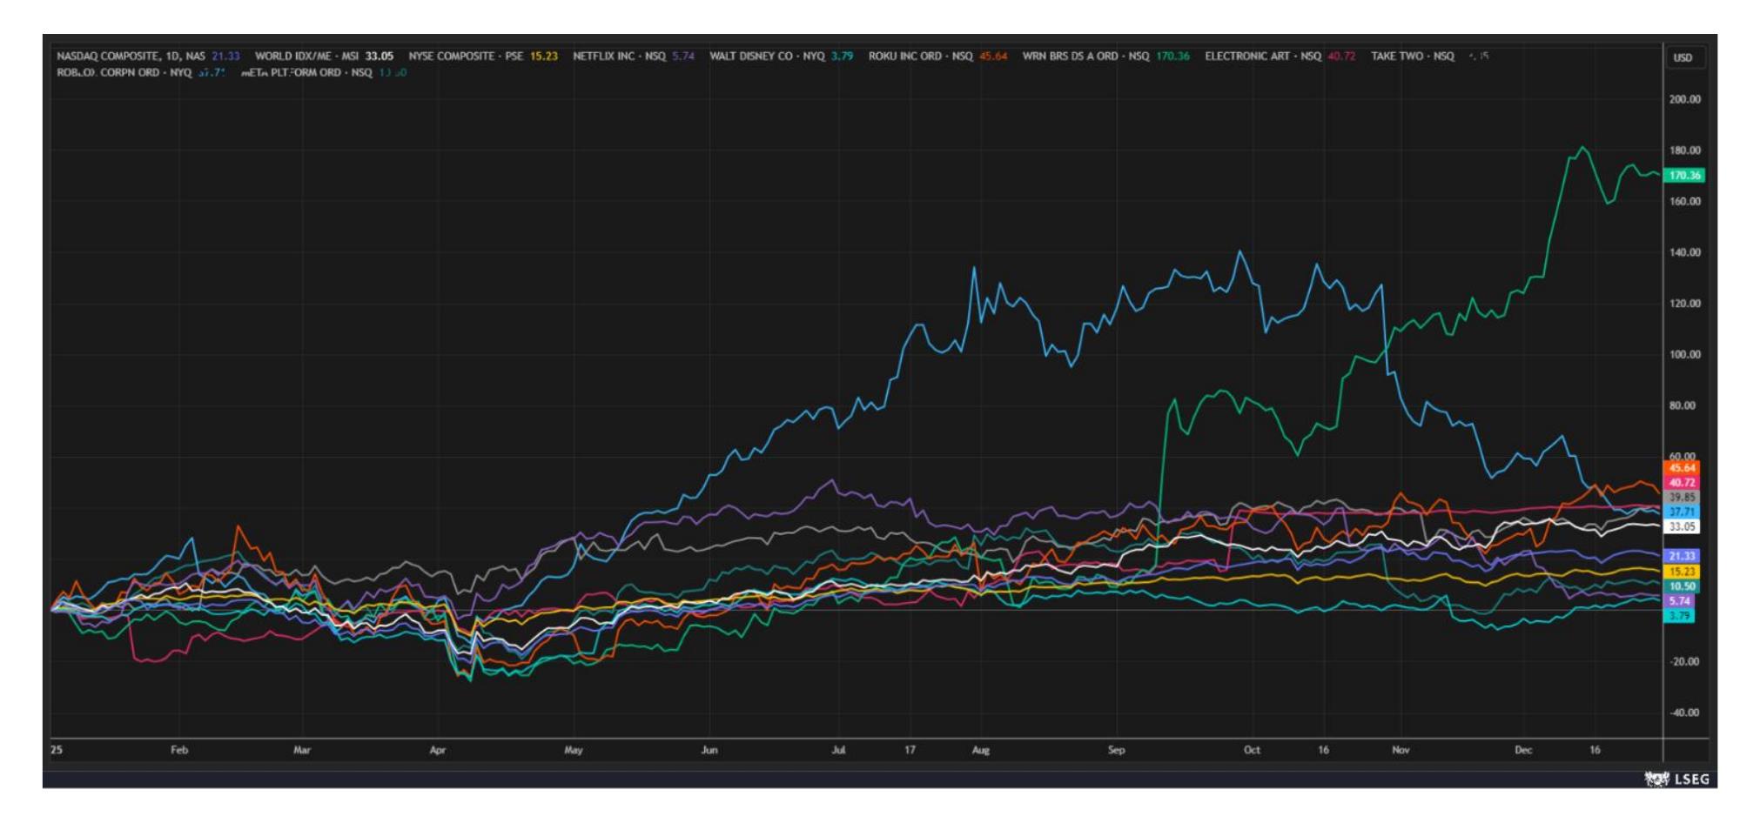
Task: Click the teal 10.50 price tag
Action: (x=1682, y=586)
